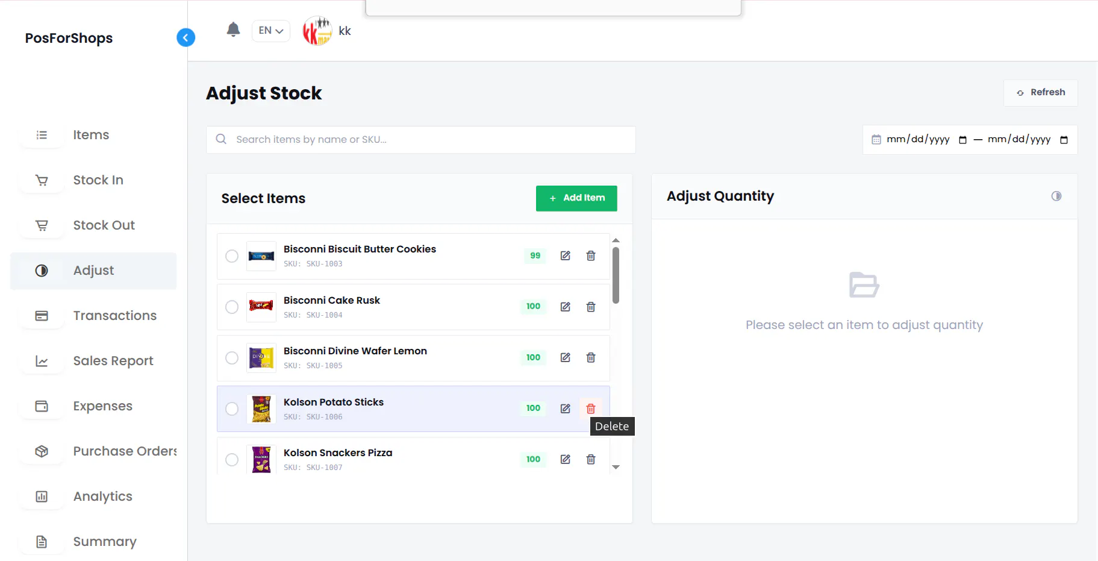Click the Stock In cart icon
This screenshot has height=561, width=1098.
42,180
